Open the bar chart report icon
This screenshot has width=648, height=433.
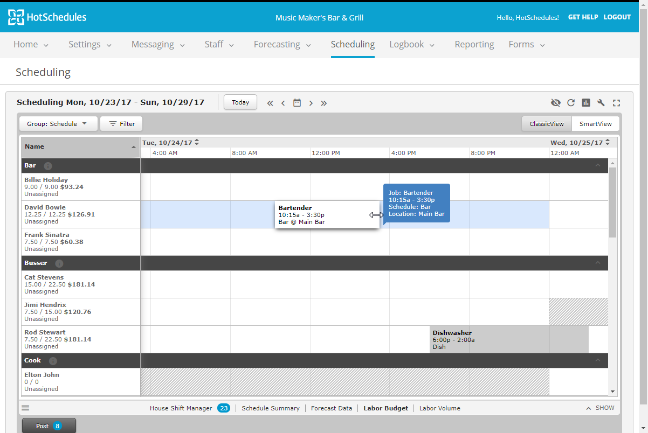pos(586,103)
